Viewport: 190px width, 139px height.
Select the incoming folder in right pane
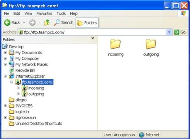click(116, 48)
